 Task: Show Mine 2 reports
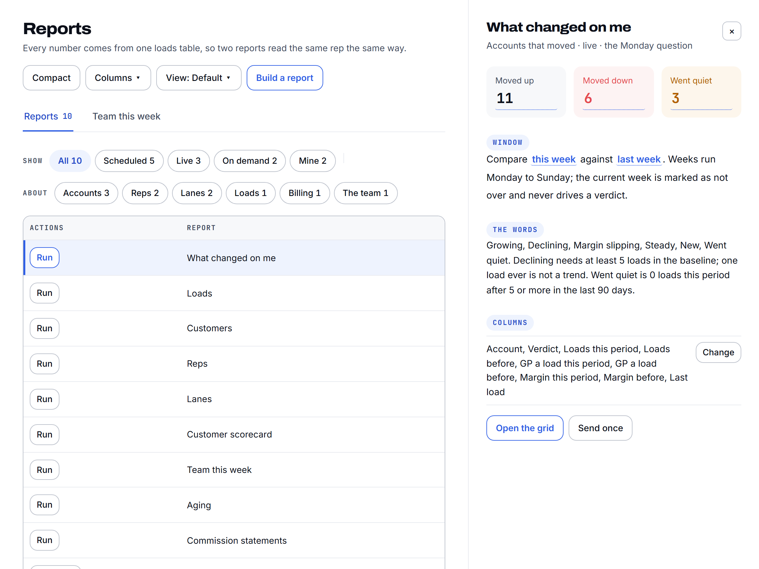coord(312,161)
